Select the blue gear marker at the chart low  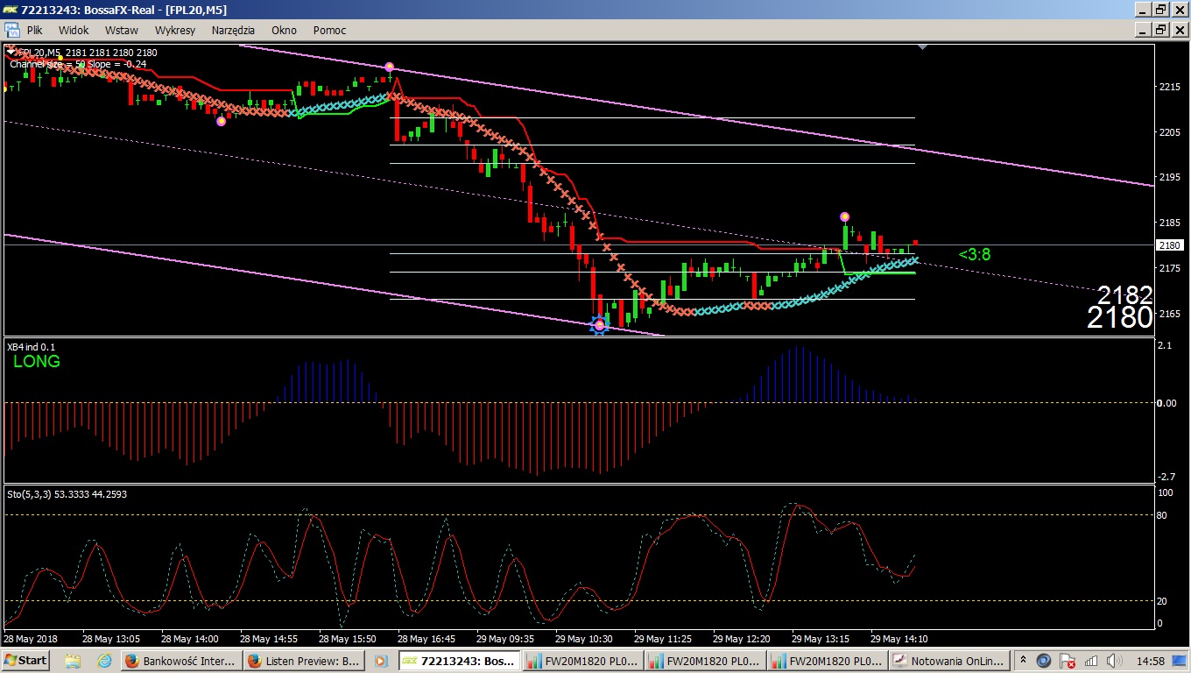(599, 325)
